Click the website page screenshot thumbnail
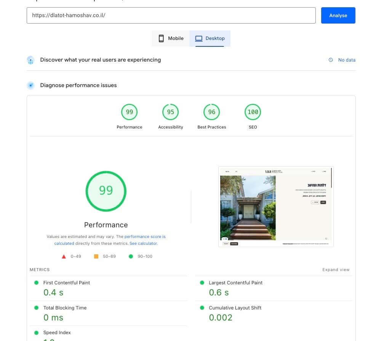The height and width of the screenshot is (341, 376). 276,206
